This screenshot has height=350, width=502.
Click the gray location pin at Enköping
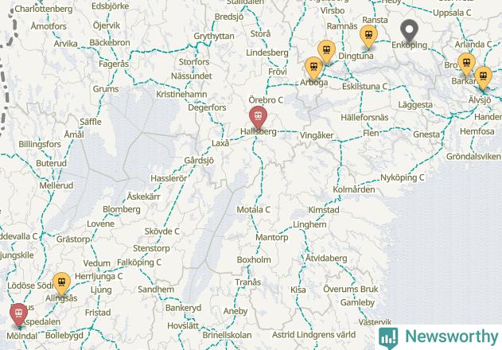coord(409,32)
